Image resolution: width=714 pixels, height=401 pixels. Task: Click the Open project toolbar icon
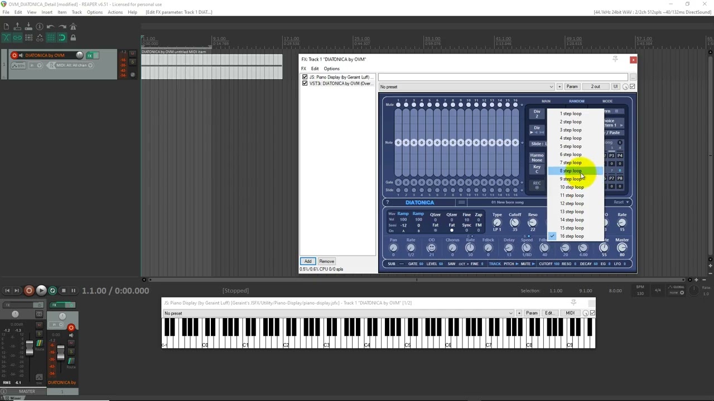tap(17, 26)
